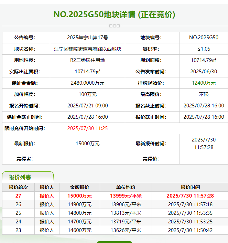Click the land use value R2二类居住用地

pos(87,60)
